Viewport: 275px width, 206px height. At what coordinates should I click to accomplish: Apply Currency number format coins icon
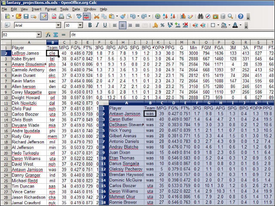(x=155, y=25)
